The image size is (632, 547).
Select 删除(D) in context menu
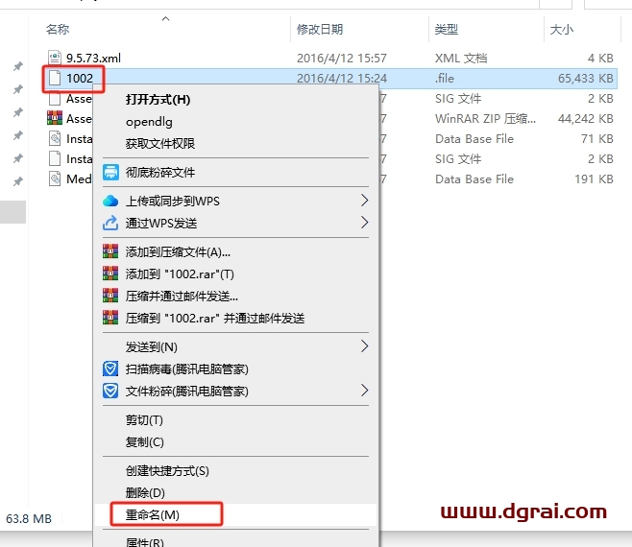click(145, 493)
